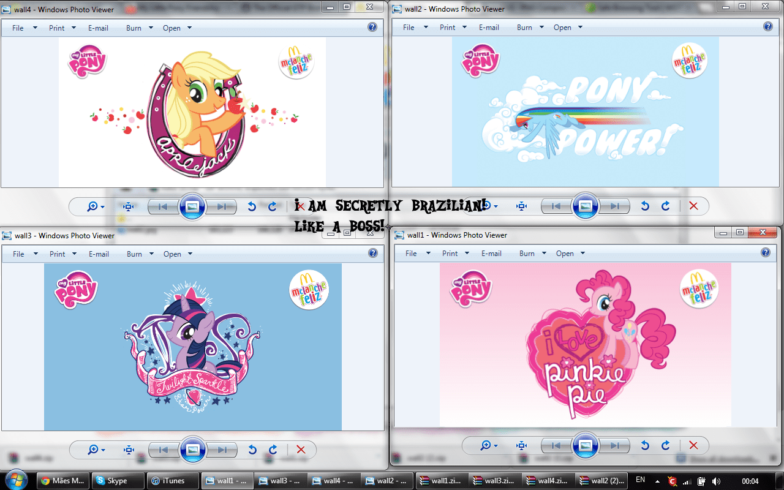Open help icon in wall2 window

point(768,27)
